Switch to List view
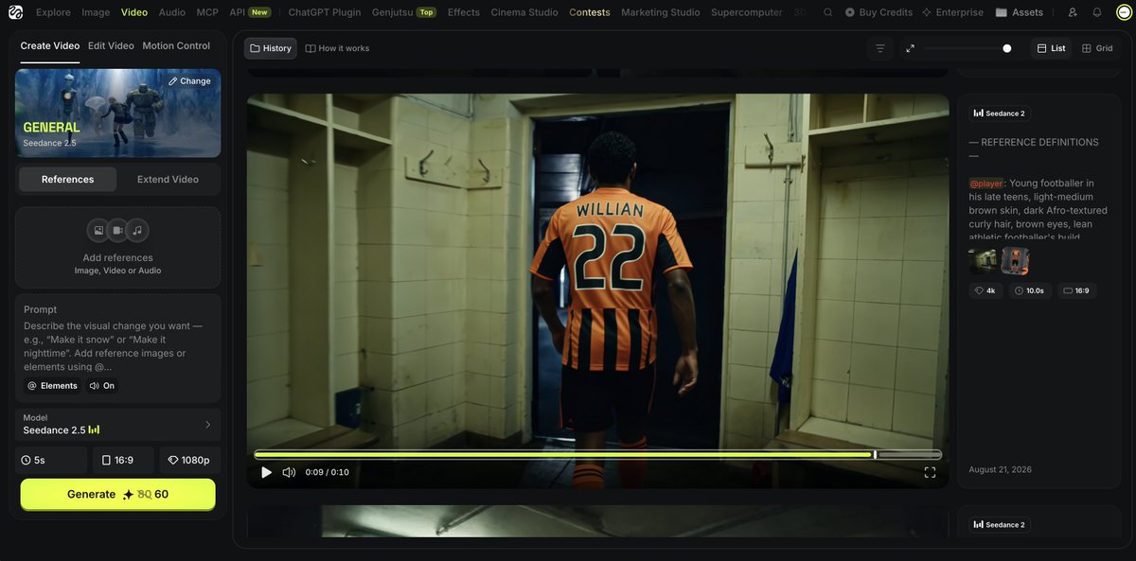This screenshot has width=1136, height=561. pyautogui.click(x=1051, y=48)
